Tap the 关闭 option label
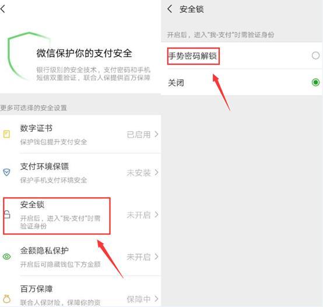 176,83
